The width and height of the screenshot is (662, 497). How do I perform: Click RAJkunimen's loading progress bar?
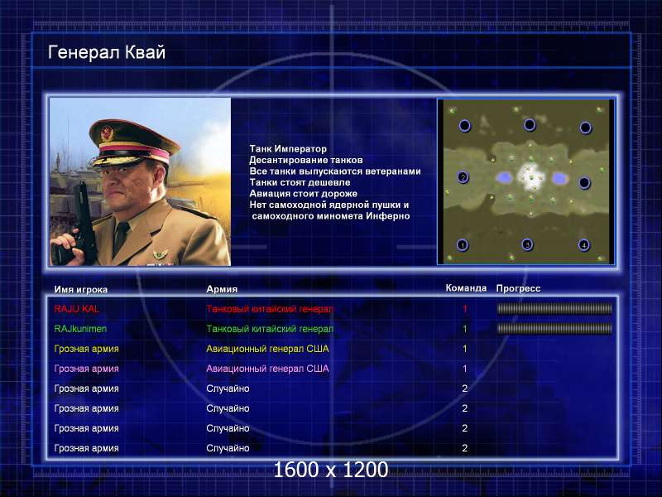click(x=554, y=329)
